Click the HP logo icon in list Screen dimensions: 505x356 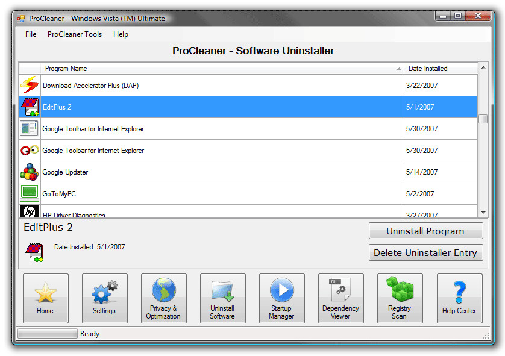(30, 211)
